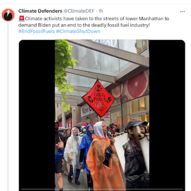Open the #ClimateShutDown hashtag
Screen dimensions: 191x191
pos(78,31)
